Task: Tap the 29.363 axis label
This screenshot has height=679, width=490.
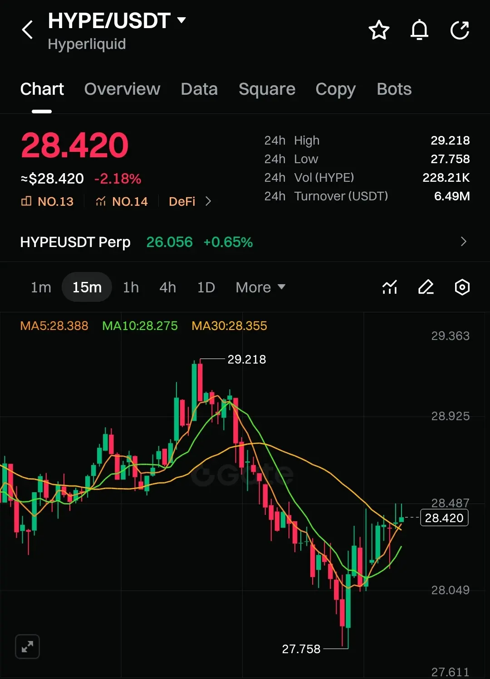Action: 450,336
